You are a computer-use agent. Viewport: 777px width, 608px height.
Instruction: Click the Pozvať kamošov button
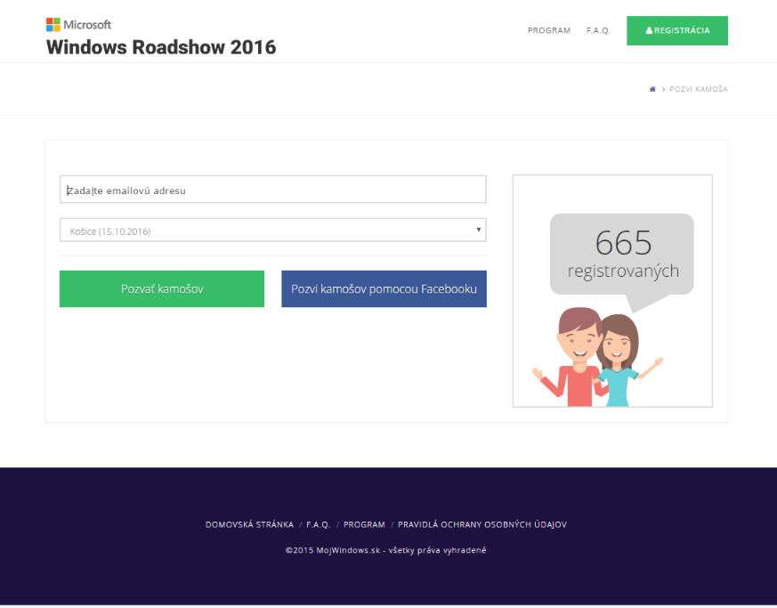tap(162, 289)
